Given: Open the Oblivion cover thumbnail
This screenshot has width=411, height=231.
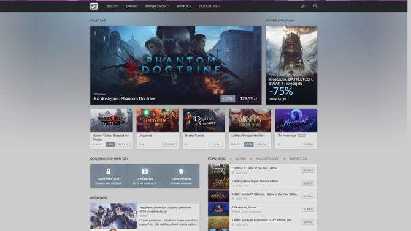Looking at the screenshot, I should [x=218, y=196].
